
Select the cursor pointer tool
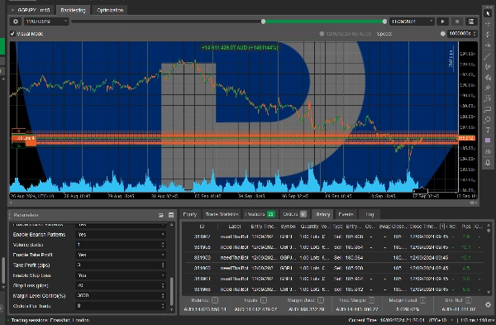point(488,13)
